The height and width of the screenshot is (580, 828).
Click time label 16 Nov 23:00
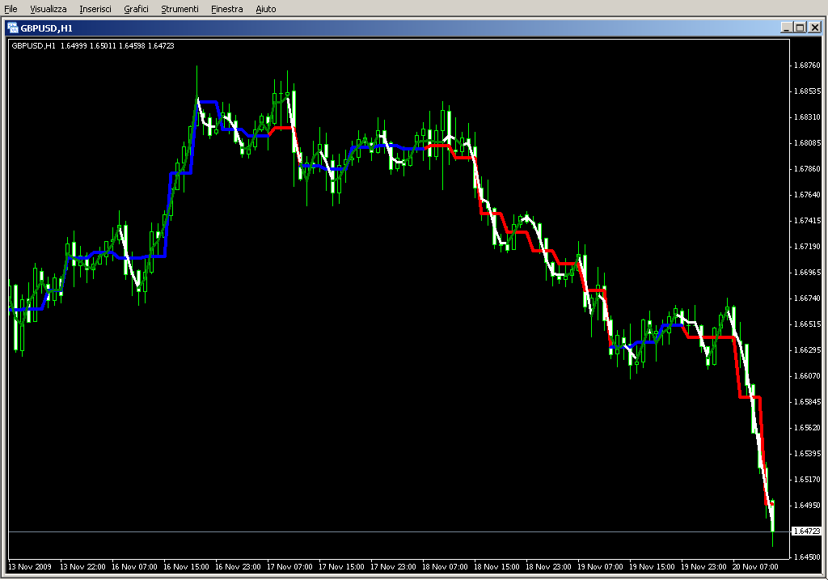click(238, 567)
